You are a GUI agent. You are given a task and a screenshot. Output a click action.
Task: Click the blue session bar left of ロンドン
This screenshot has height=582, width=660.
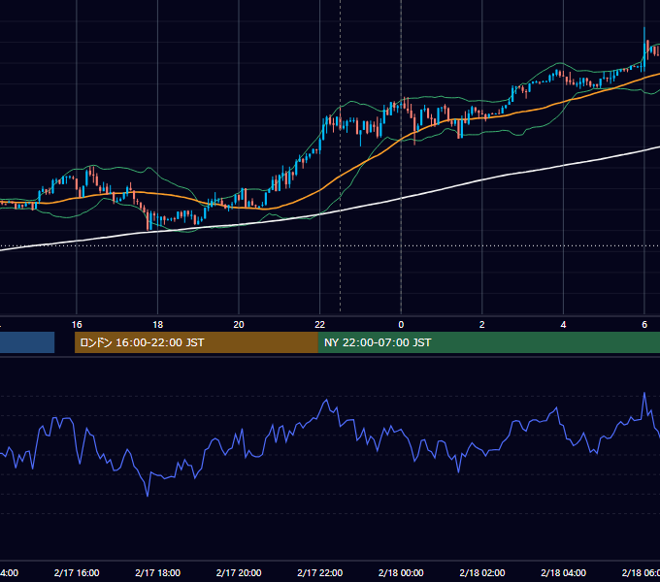tap(27, 342)
